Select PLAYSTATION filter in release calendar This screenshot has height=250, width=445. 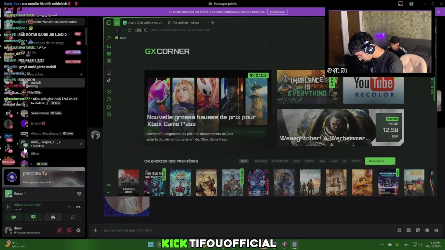click(280, 161)
